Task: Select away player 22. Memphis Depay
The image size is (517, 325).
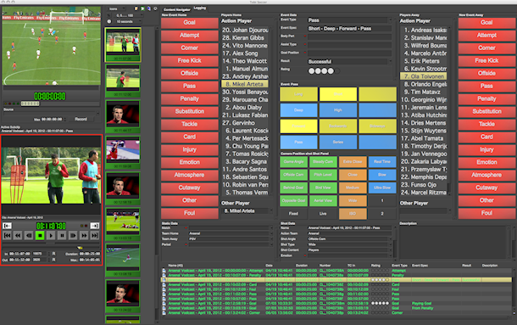Action: (424, 177)
